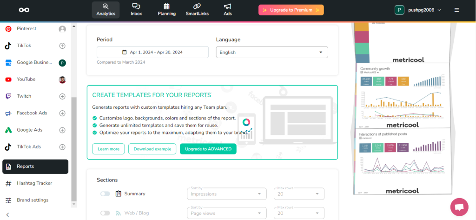Click the Metricool infinity logo
Viewport: 476px width, 220px height.
coord(24,10)
